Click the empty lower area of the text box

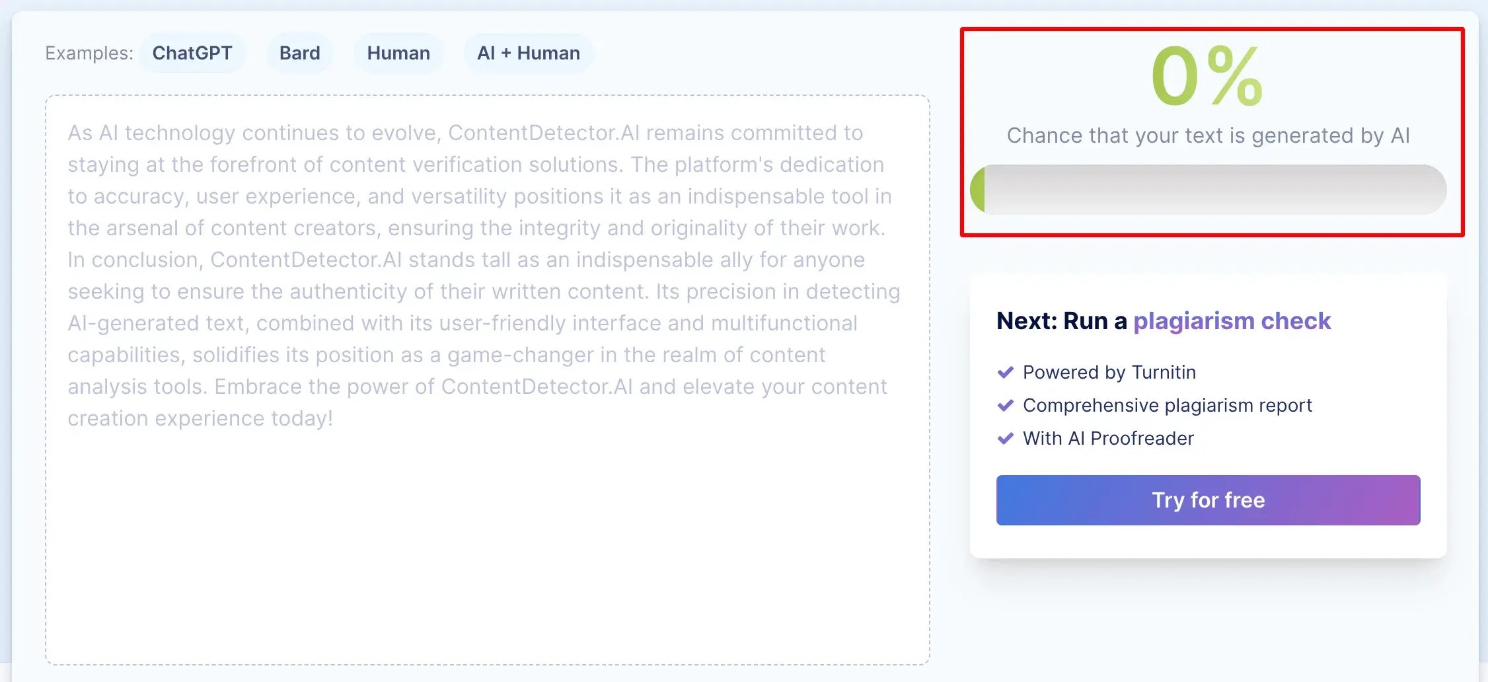(488, 549)
